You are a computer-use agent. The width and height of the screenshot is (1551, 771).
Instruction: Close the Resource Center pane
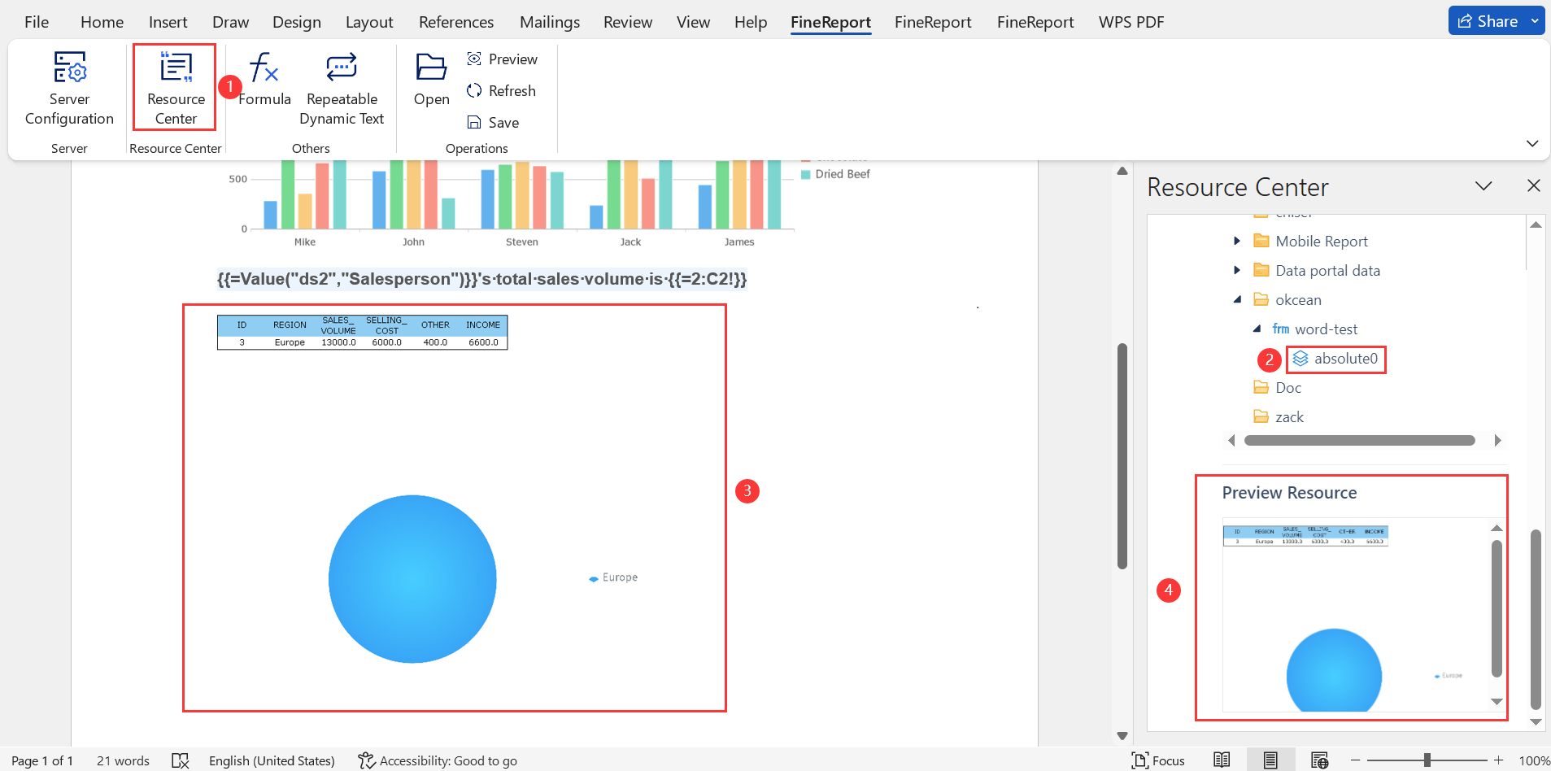point(1534,185)
